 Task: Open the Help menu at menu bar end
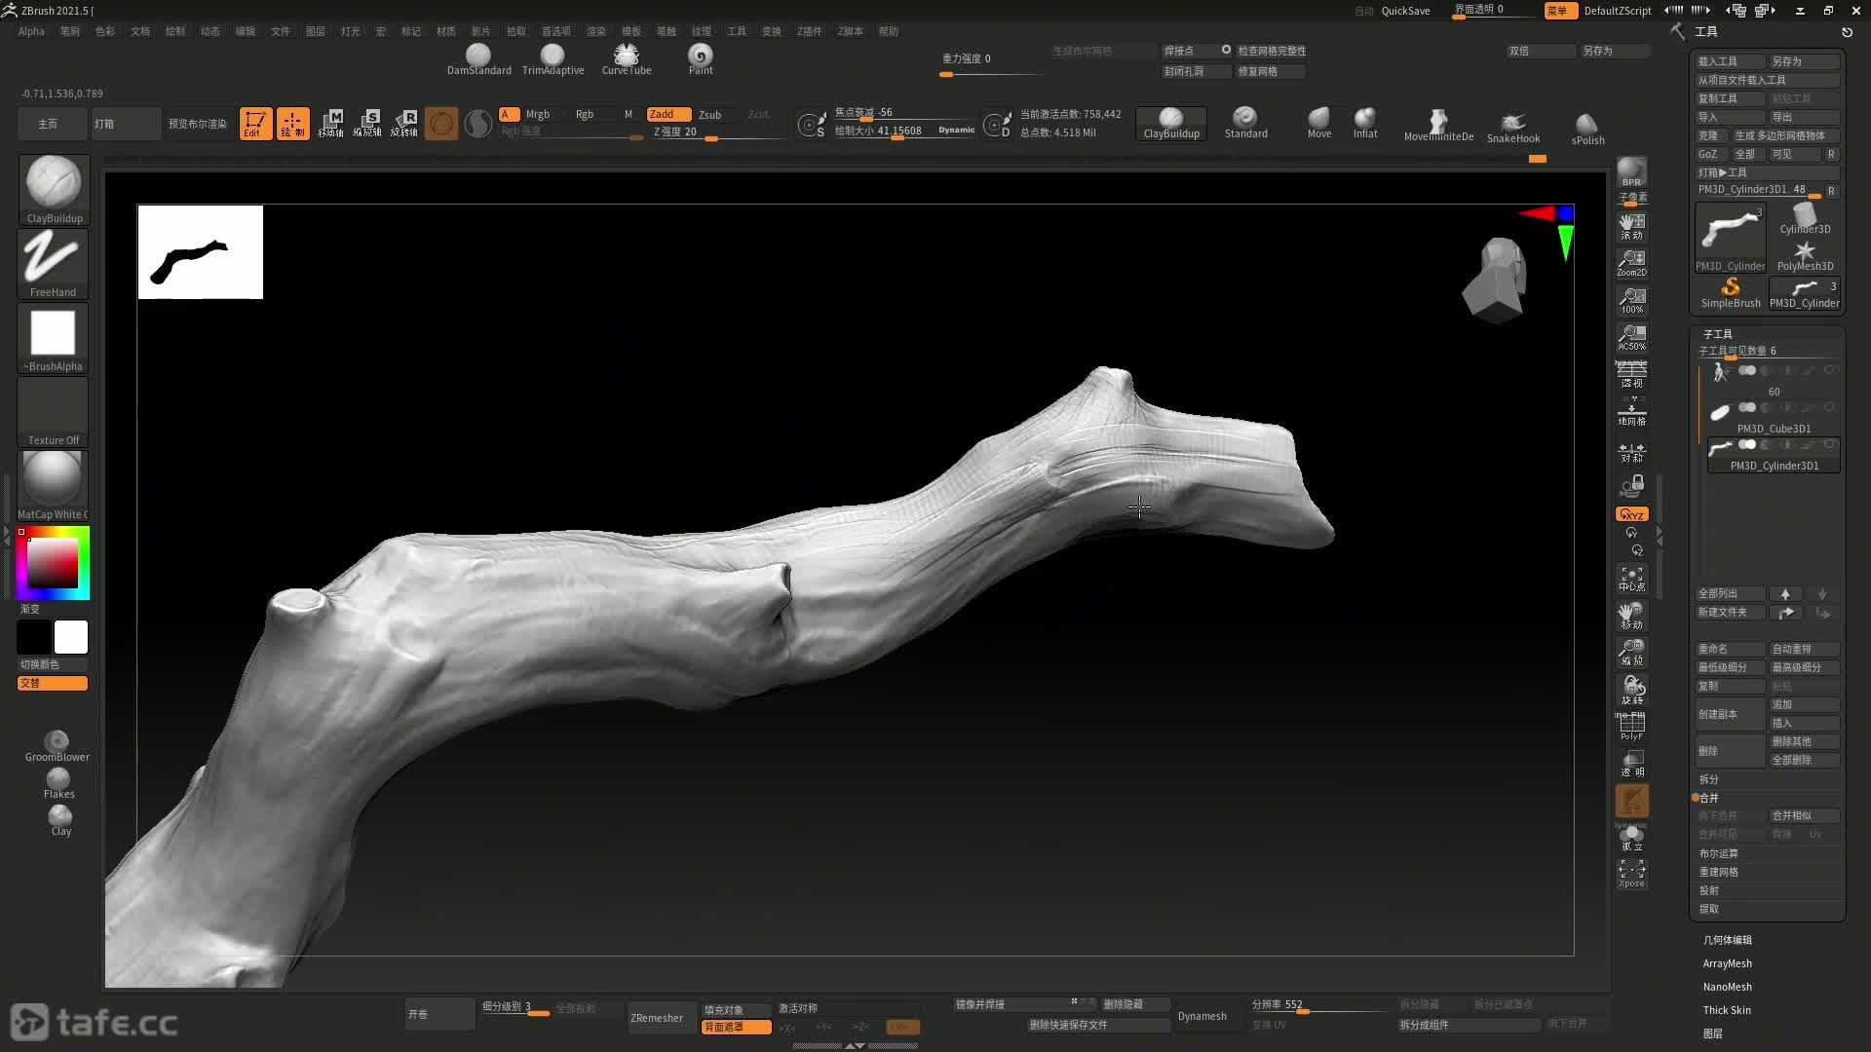888,31
